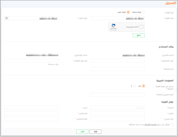This screenshot has width=178, height=137.
Task: Click the mobile number (رقم جوال للتواصل) field
Action: pyautogui.click(x=31, y=61)
